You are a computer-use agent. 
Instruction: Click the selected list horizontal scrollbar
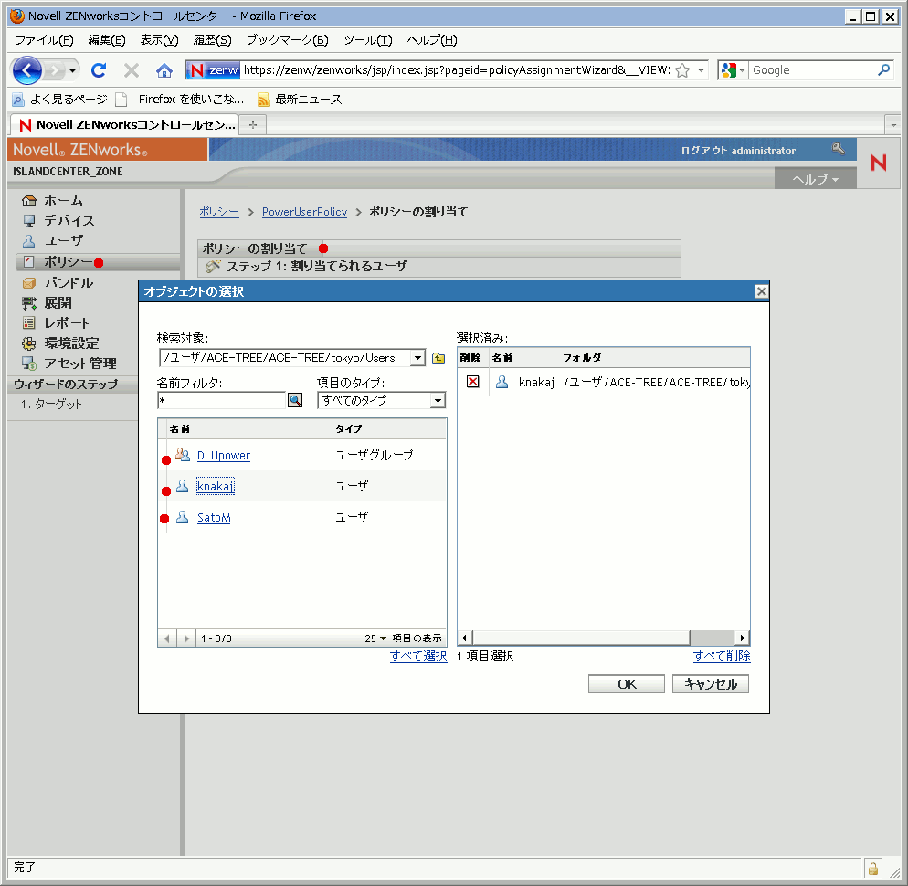[x=581, y=638]
